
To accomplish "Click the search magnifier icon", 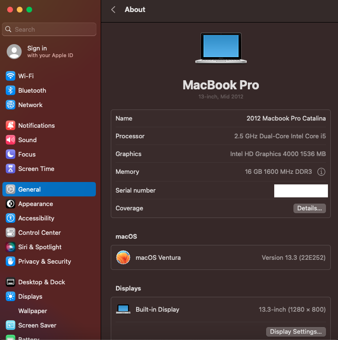I will (x=8, y=29).
